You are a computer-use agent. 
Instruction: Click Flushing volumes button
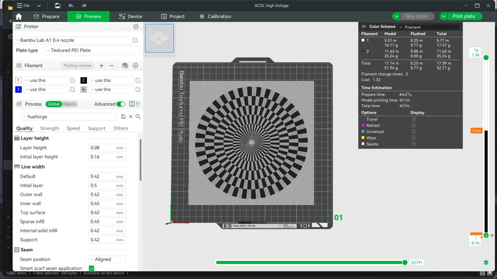pos(78,66)
